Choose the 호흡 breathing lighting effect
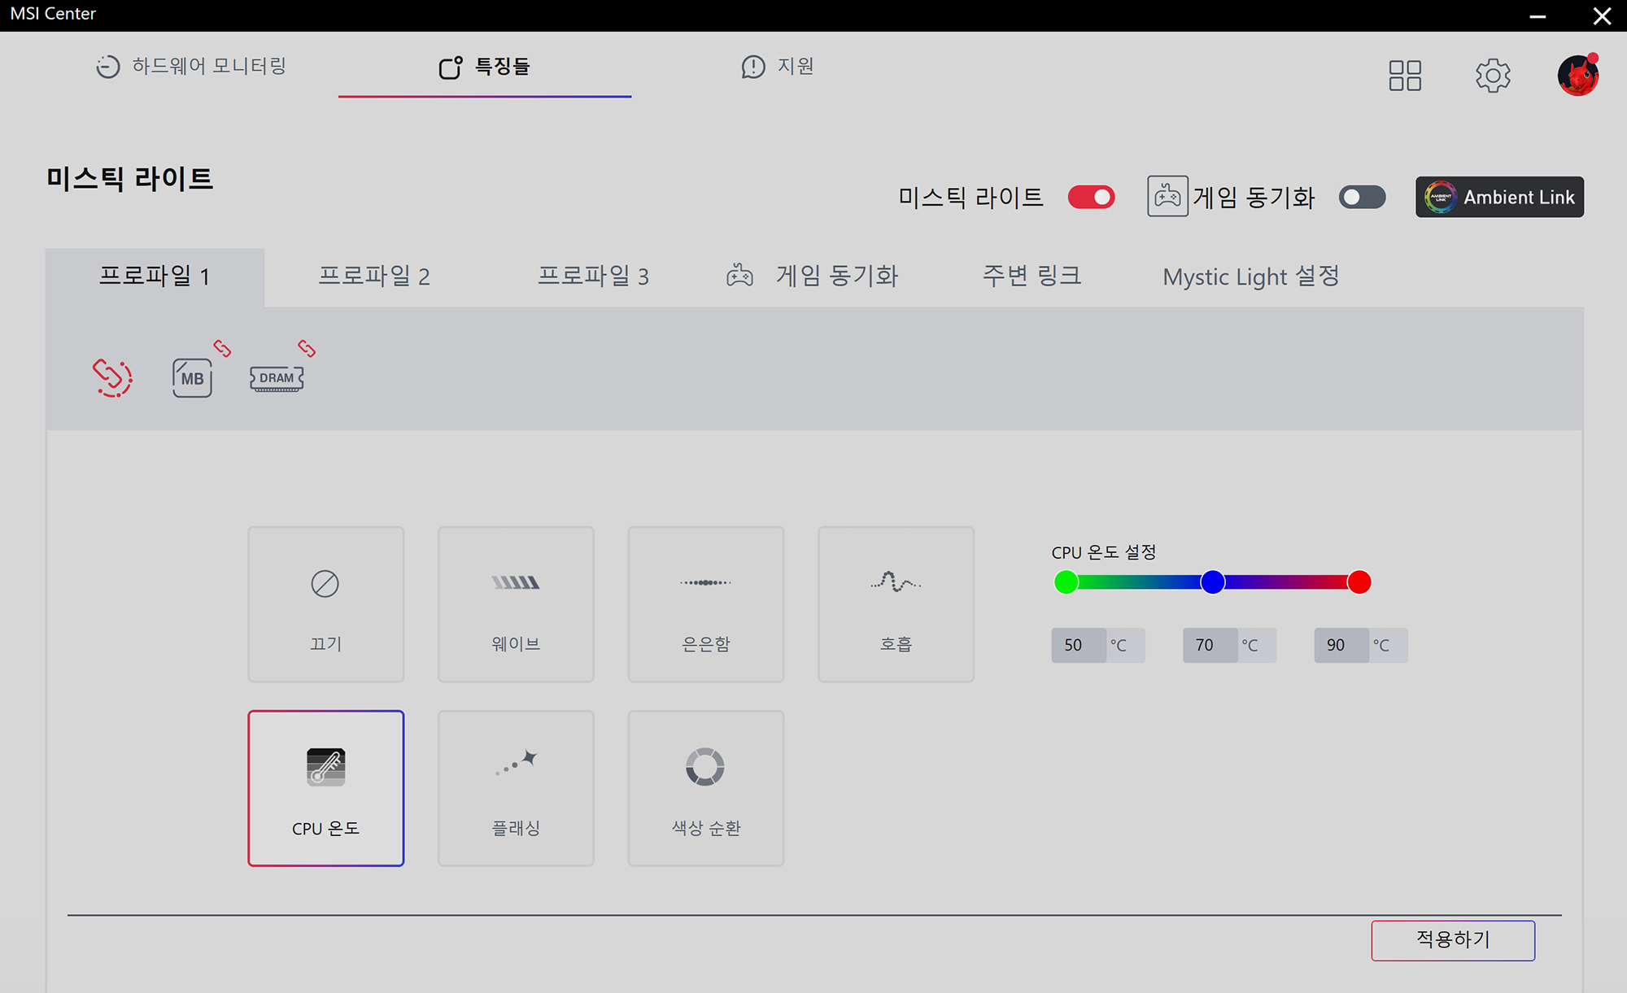Screen dimensions: 1627x993 coord(896,603)
